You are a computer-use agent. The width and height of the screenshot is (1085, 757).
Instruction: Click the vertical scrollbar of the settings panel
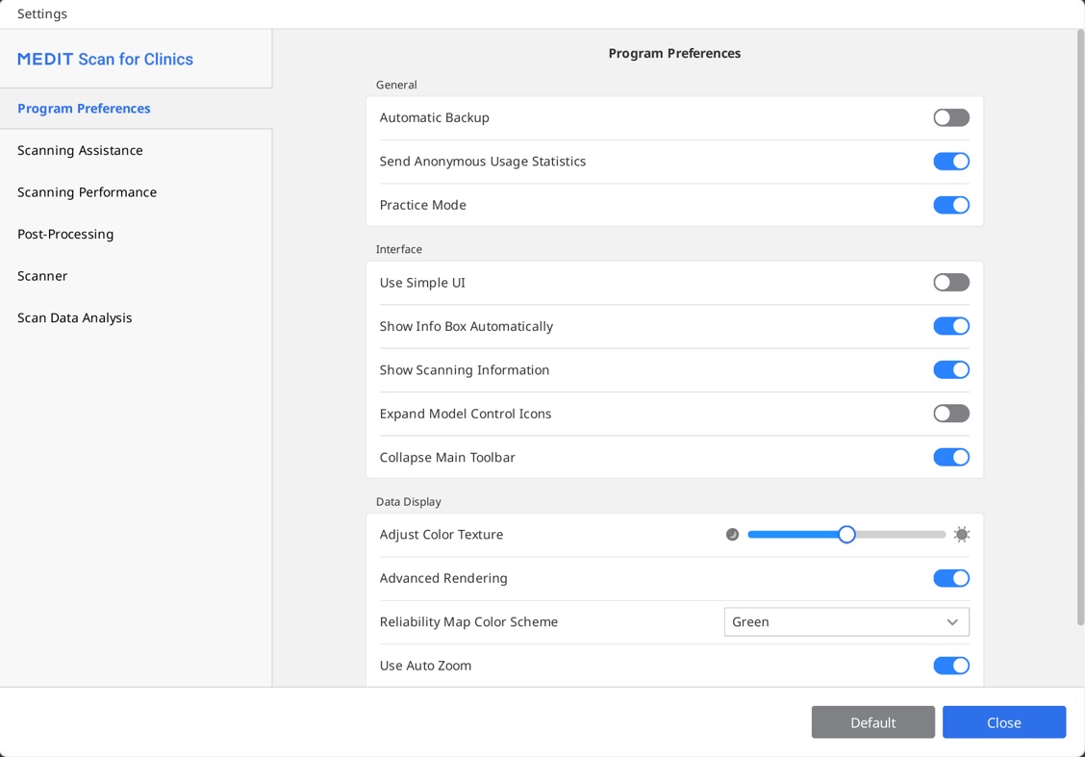1080,329
